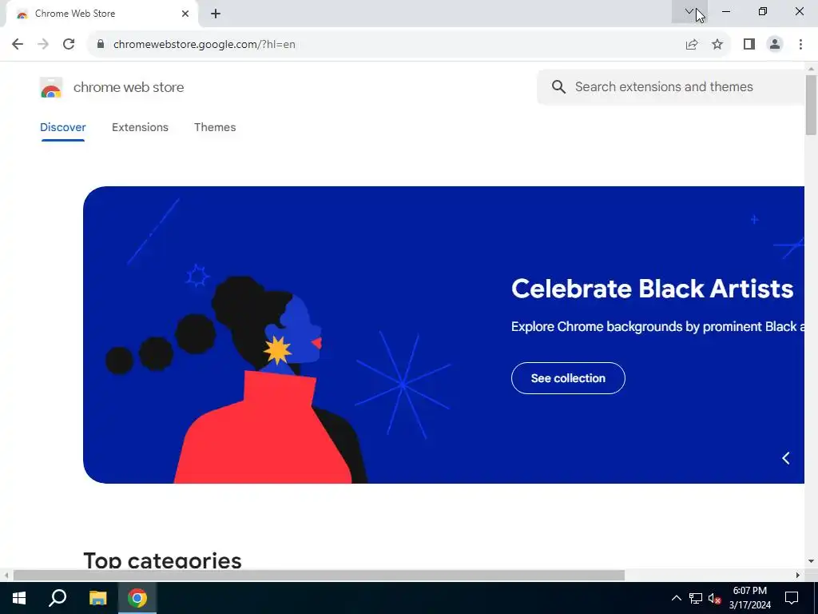Click the See collection button

(568, 378)
